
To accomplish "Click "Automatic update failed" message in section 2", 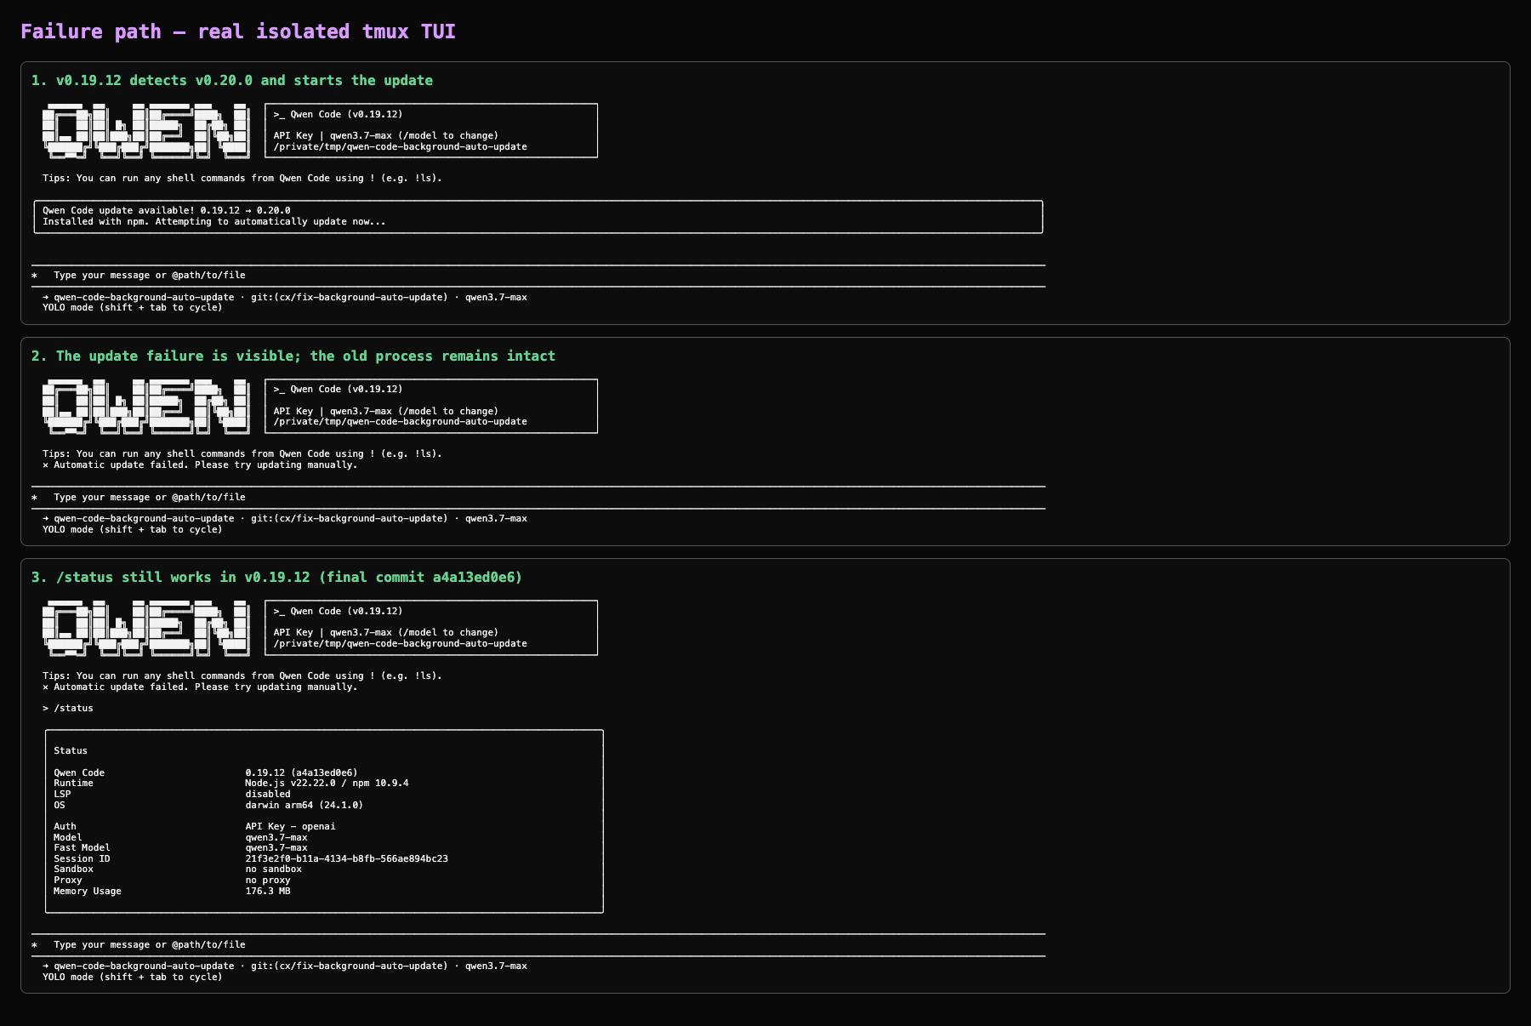I will [x=200, y=465].
